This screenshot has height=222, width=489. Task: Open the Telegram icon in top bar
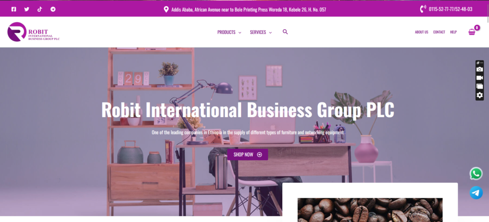click(53, 10)
